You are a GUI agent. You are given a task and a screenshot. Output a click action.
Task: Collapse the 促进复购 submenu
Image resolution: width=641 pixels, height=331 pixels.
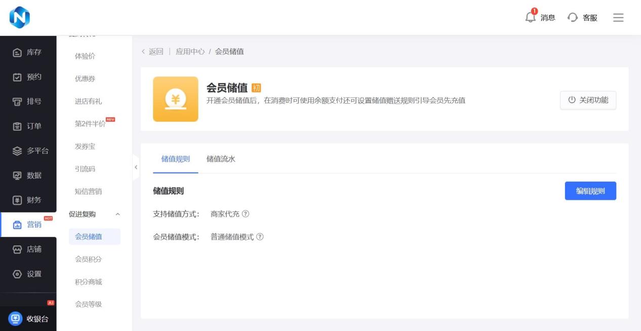119,214
